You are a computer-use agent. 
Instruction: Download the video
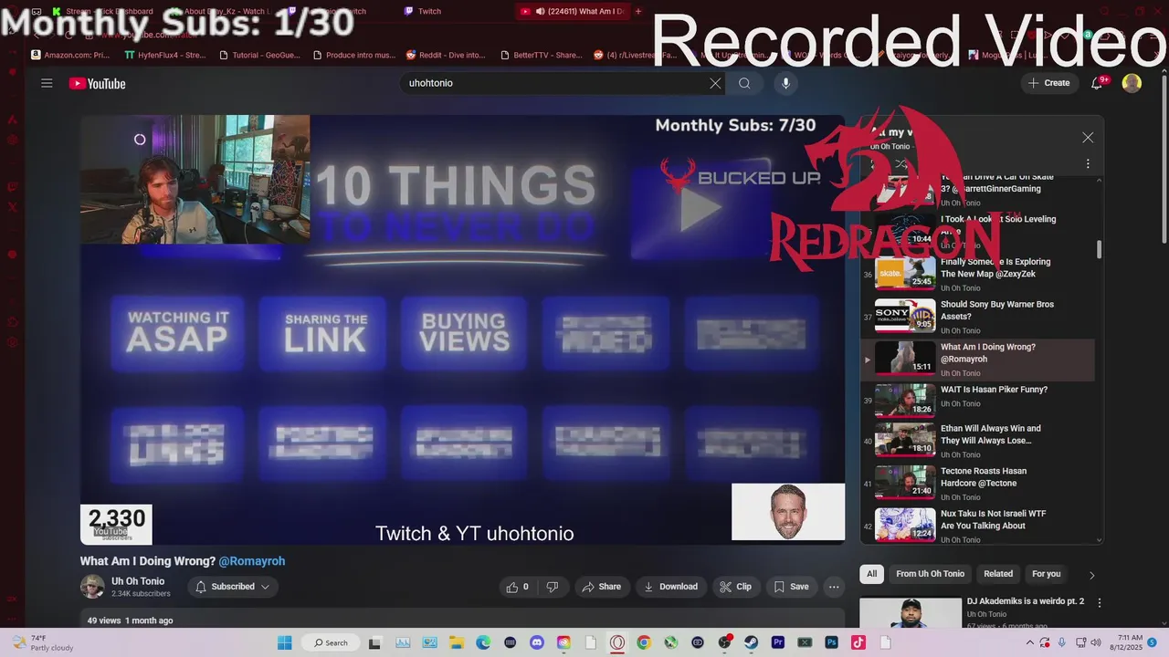[x=670, y=587]
